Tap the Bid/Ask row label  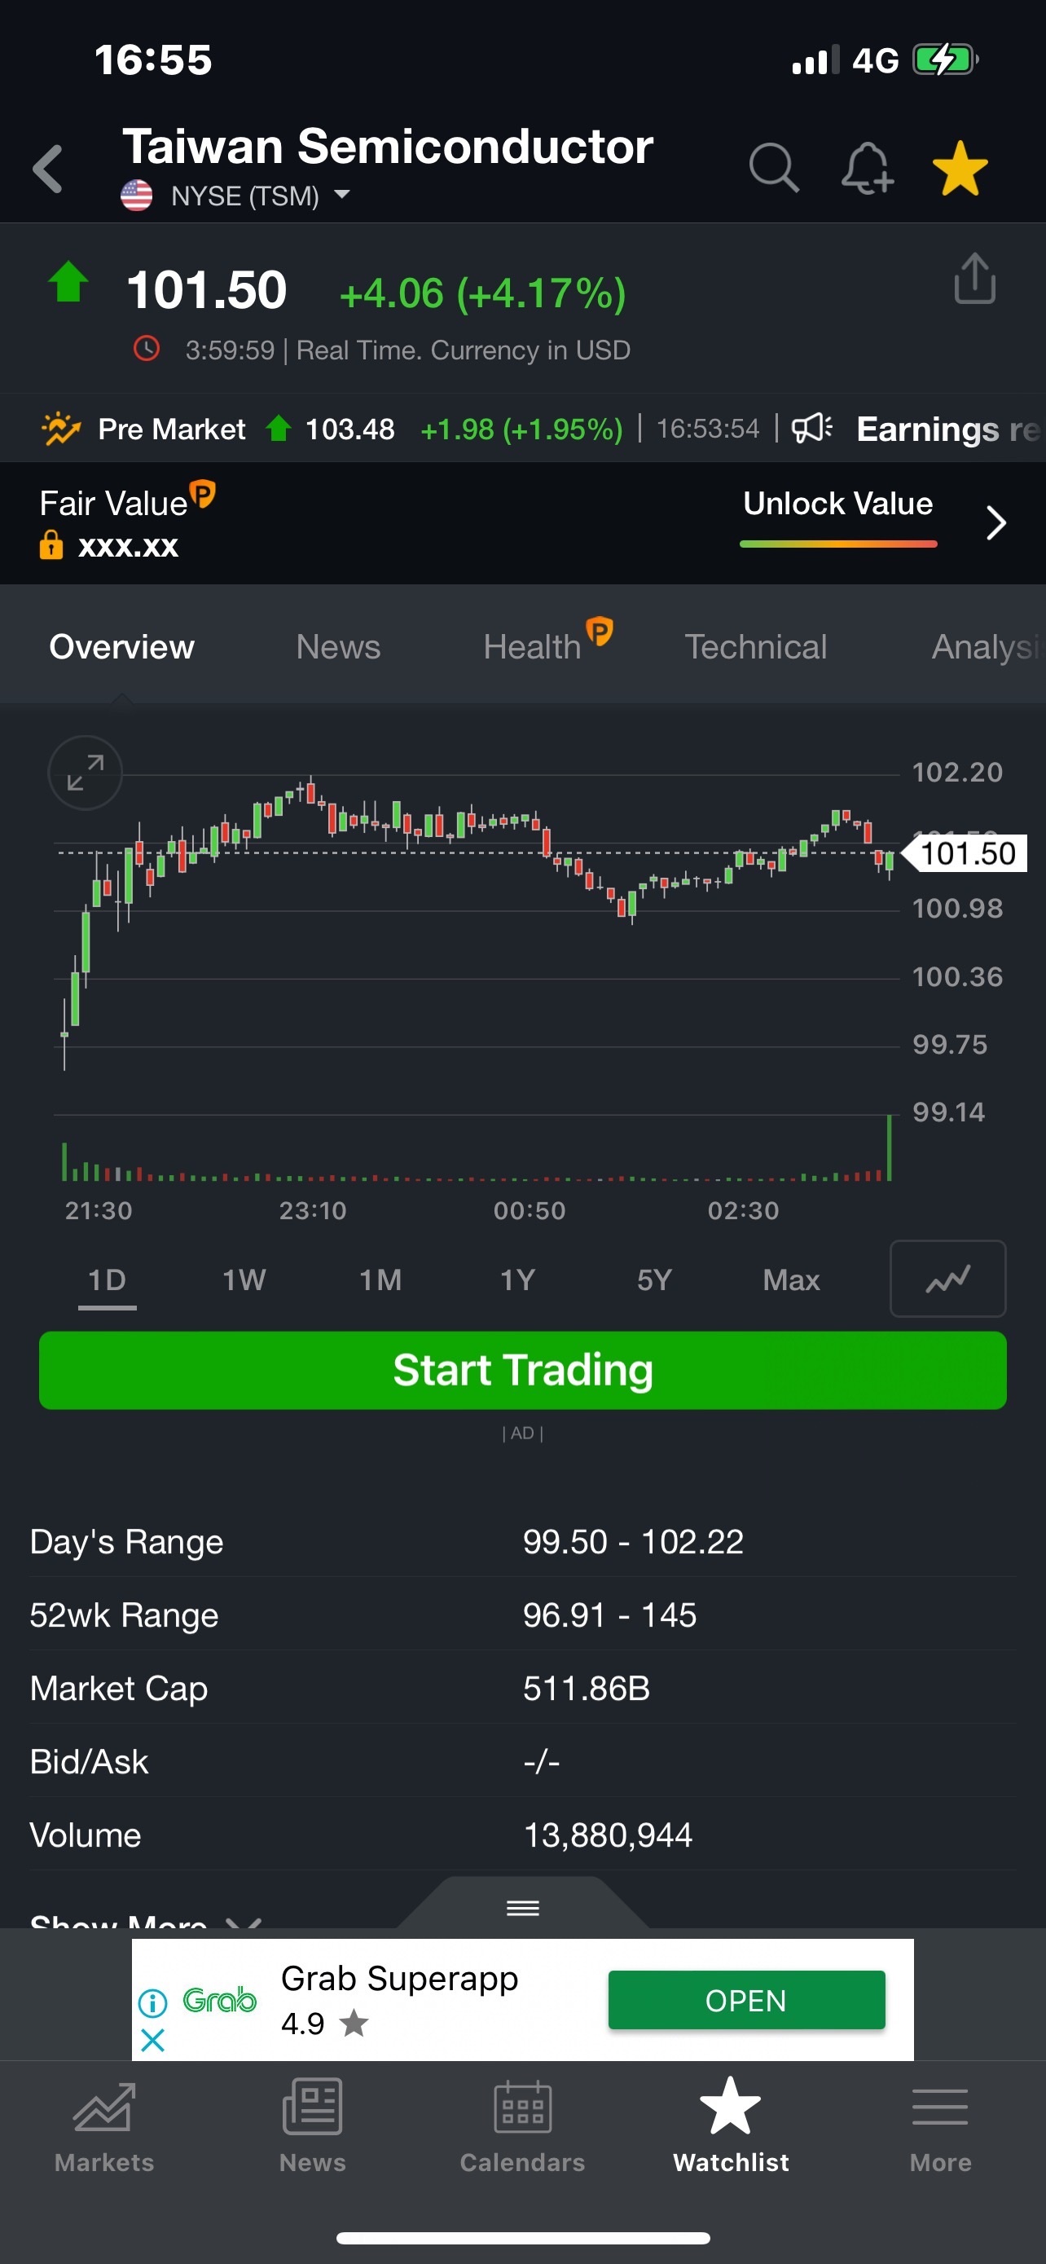(89, 1761)
